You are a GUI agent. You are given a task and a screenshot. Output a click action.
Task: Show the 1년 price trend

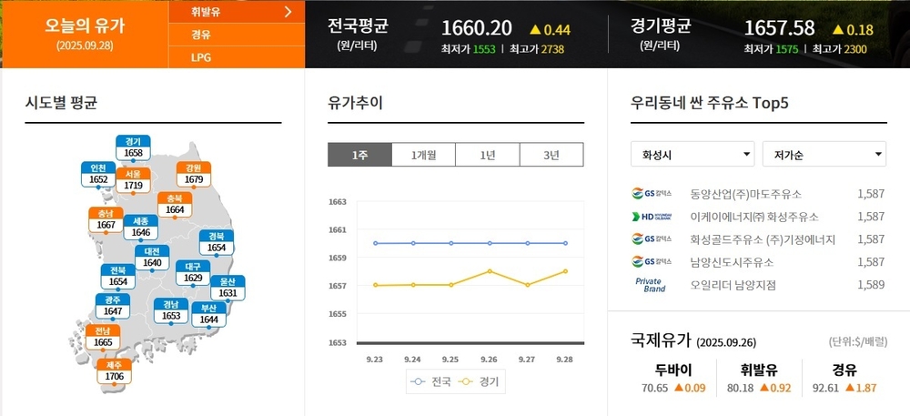pos(487,155)
